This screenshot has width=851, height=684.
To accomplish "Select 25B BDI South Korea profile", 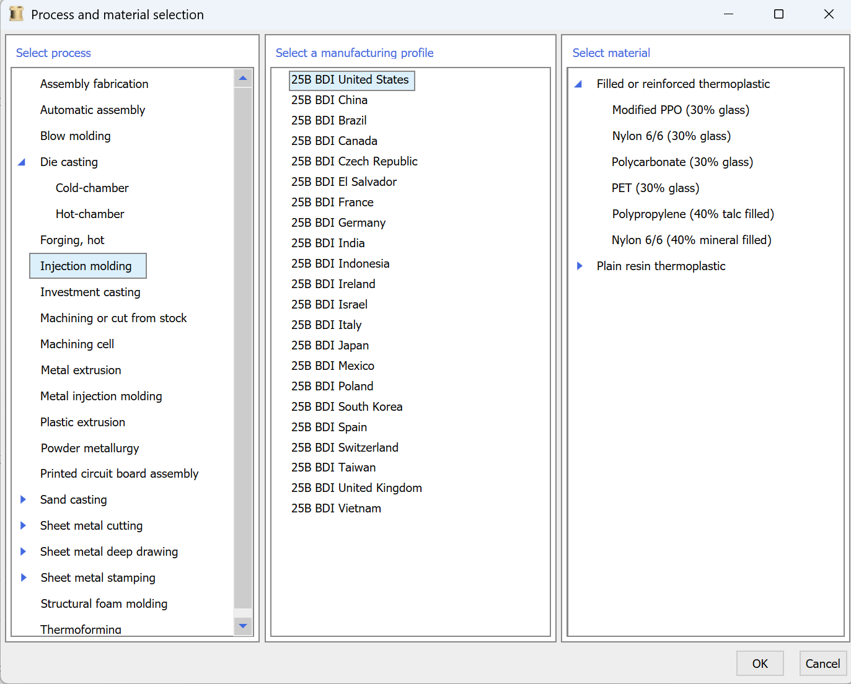I will 346,406.
